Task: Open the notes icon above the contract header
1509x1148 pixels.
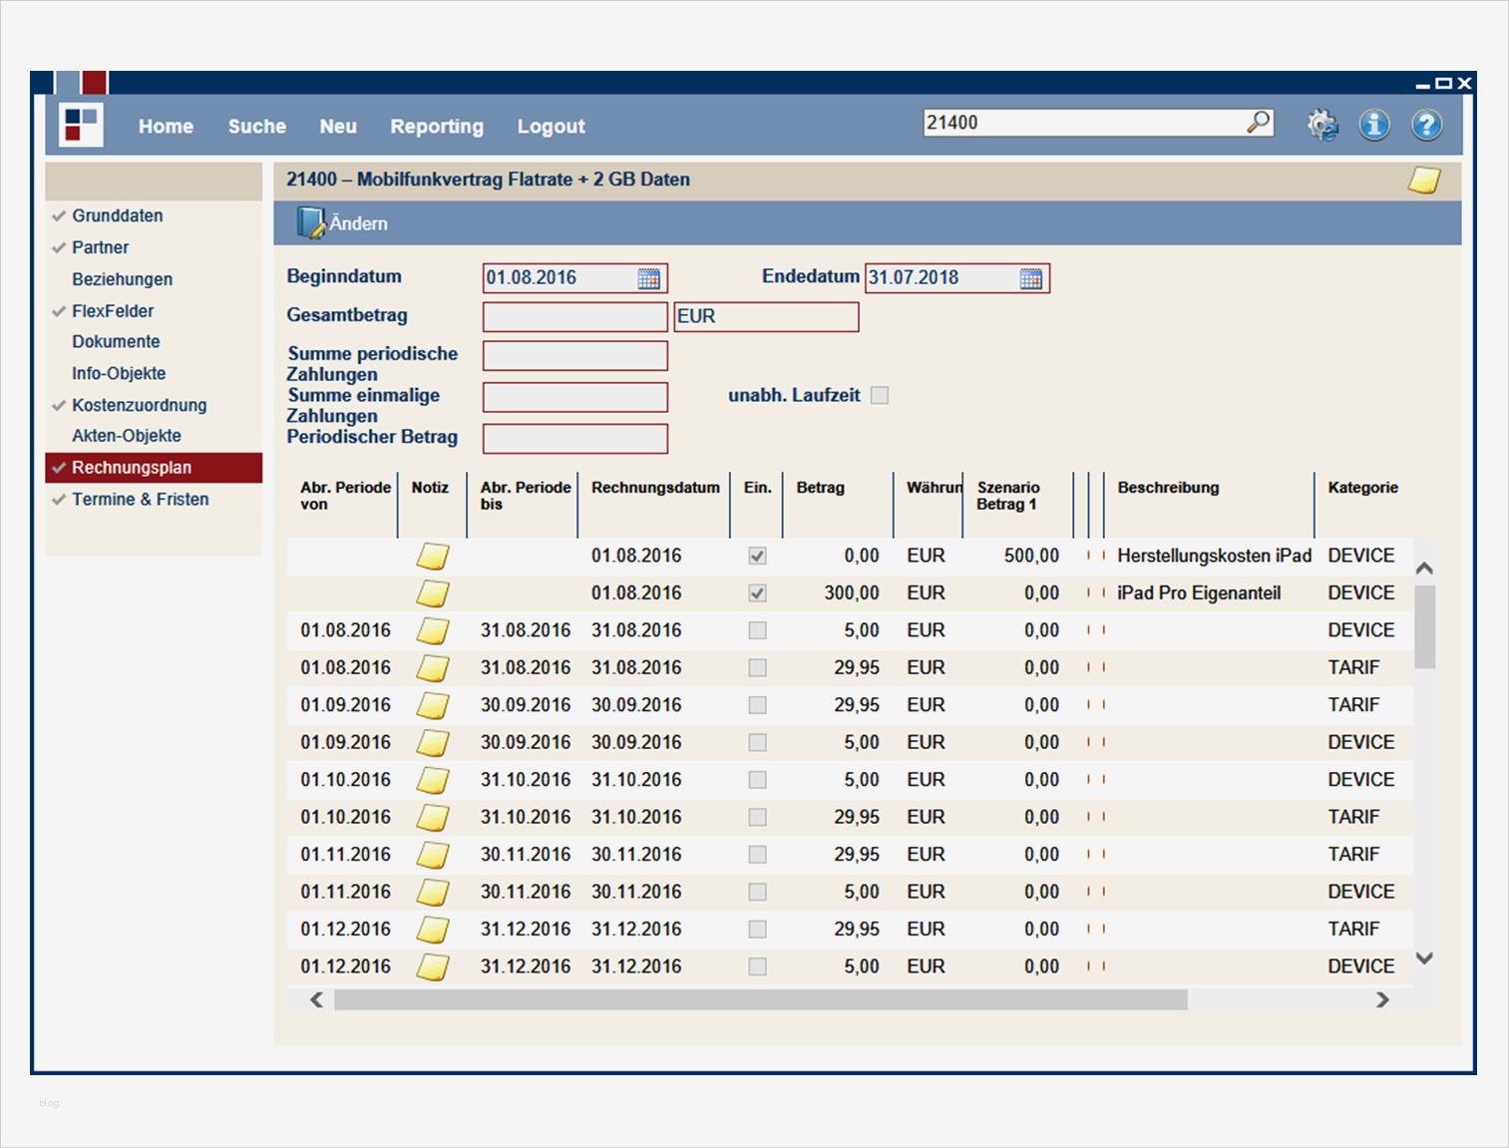Action: click(1426, 180)
